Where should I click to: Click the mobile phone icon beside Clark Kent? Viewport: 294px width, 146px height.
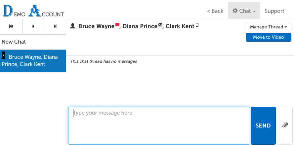tap(197, 25)
